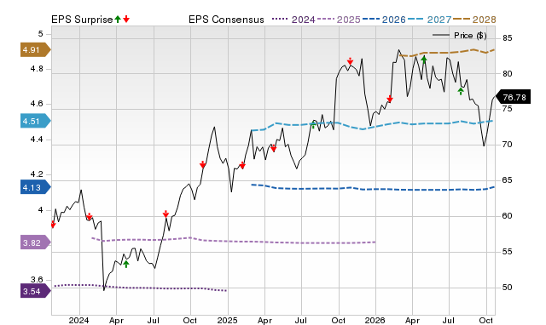Click the 4.91 brown consensus value tag
Viewport: 546px width, 325px height.
click(36, 50)
